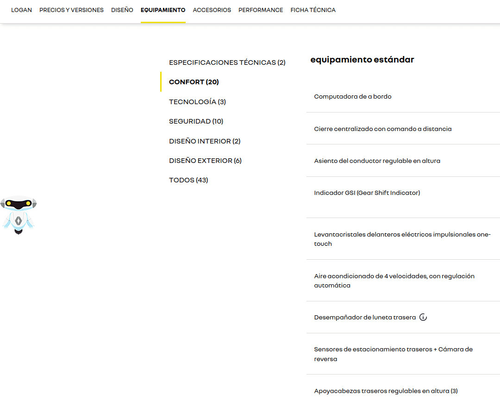Open FICHA TÉCNICA in top navigation
Screen dimensions: 500x406
tap(313, 10)
